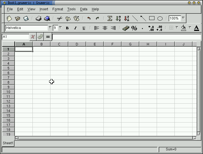Open Helvetica font name dropdown arrow

tap(50, 28)
